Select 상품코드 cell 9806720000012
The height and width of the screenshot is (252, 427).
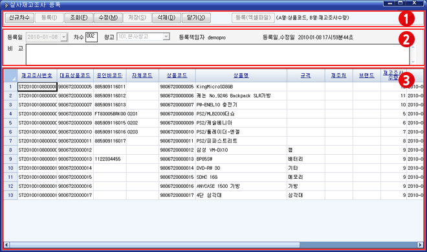click(x=177, y=150)
